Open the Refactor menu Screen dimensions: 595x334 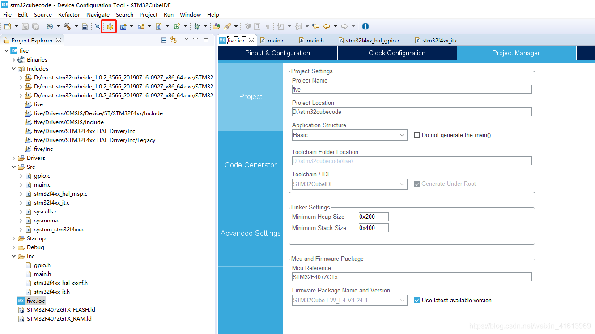[69, 14]
